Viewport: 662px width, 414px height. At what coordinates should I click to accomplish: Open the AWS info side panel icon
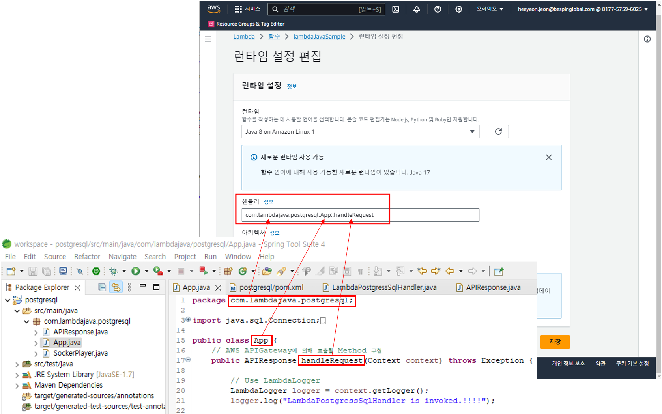click(x=647, y=39)
